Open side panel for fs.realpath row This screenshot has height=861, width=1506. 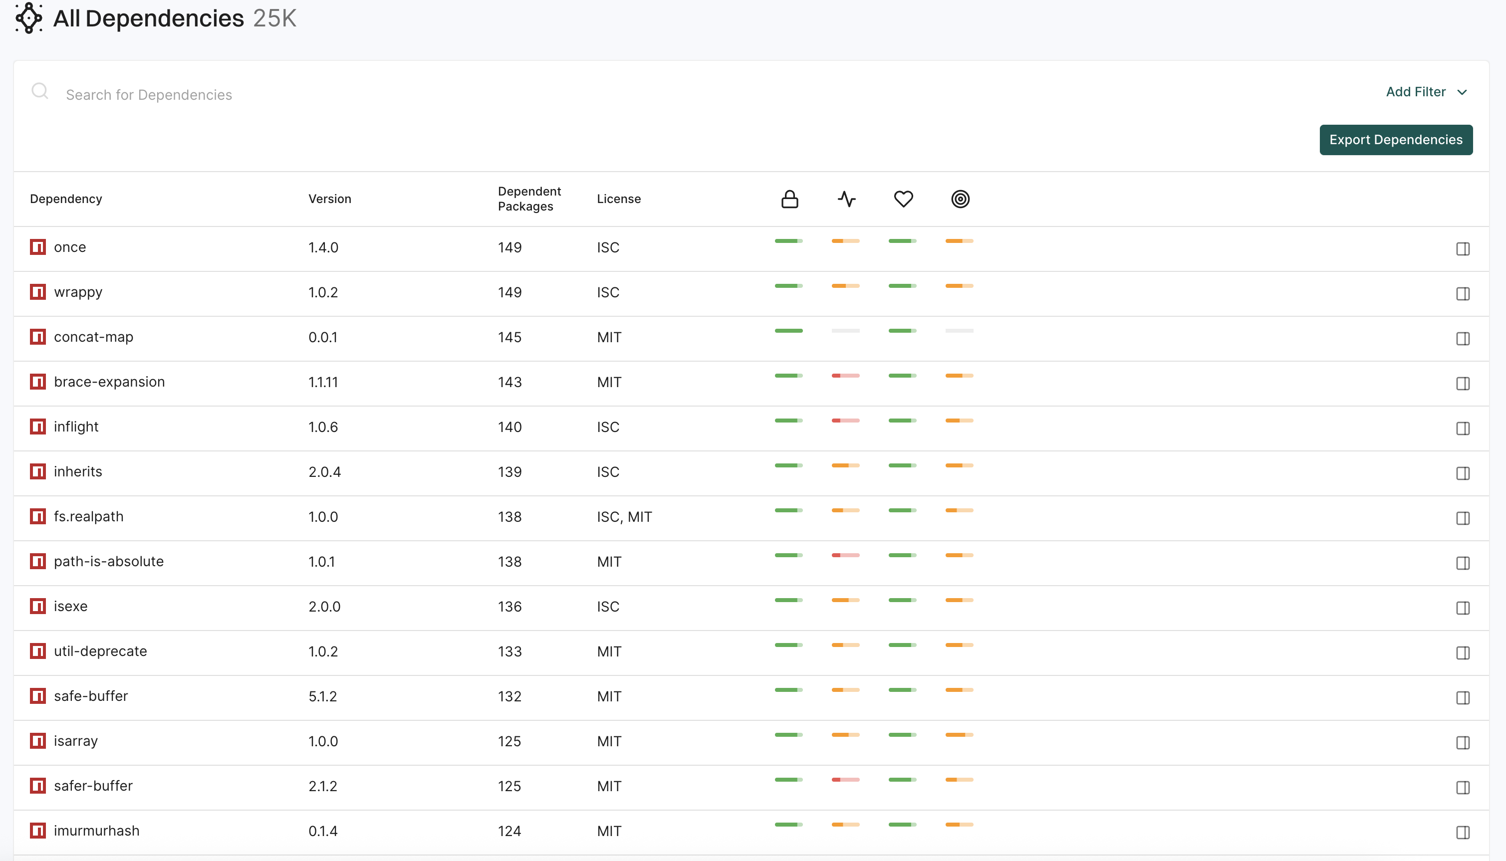tap(1463, 519)
